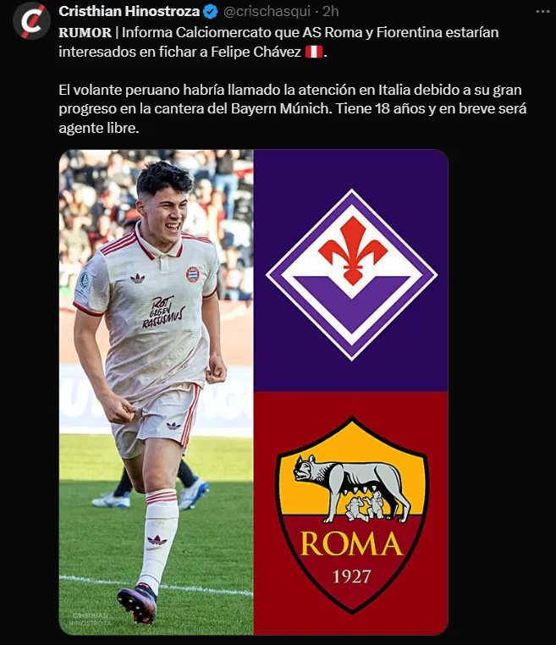Click the AS Roma wolf crest
The image size is (556, 645).
[x=352, y=515]
